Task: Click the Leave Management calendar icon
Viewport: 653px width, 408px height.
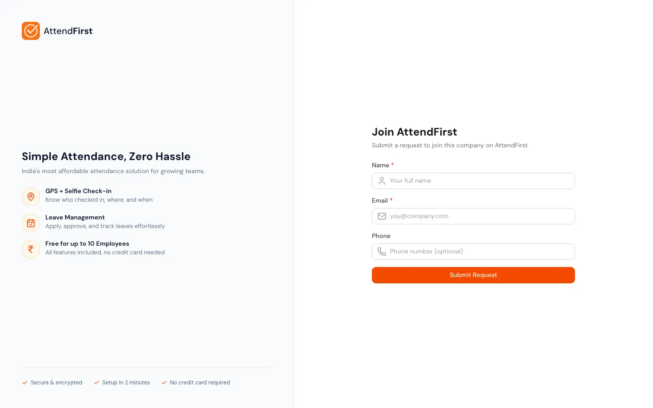Action: pos(31,223)
